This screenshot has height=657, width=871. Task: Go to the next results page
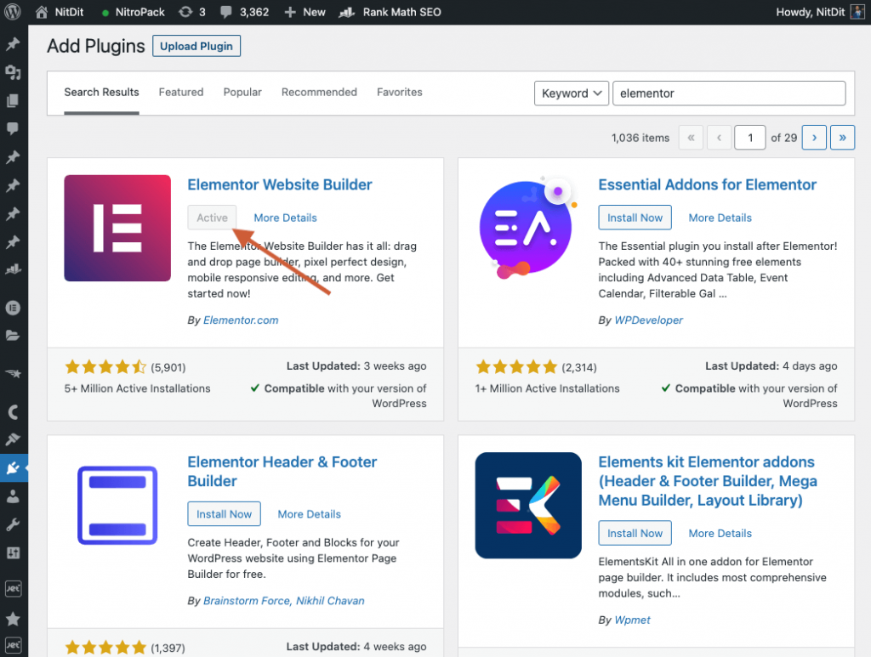814,138
